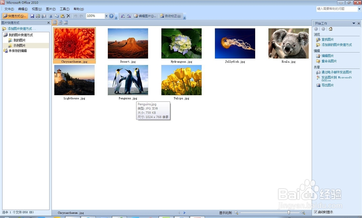Viewport: 362px width, 218px height.
Task: Click the Cut scissors icon
Action: point(51,16)
